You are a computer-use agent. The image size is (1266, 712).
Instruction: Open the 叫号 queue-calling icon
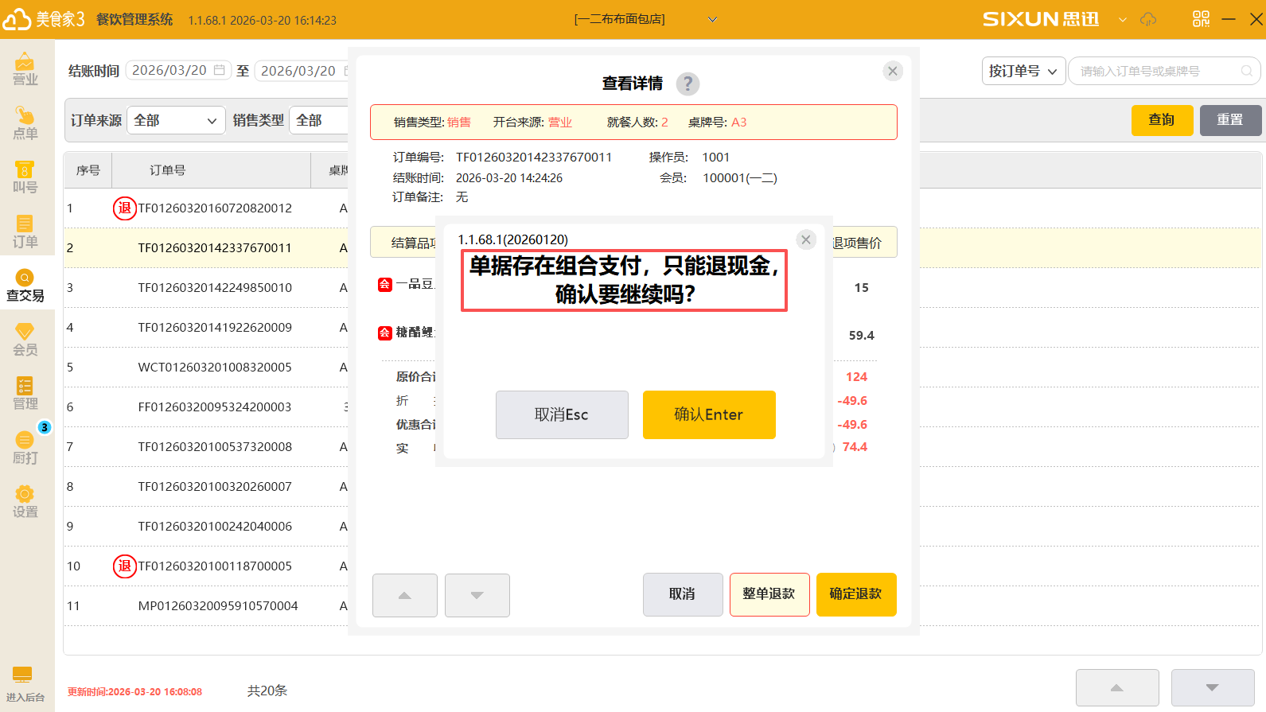point(25,177)
